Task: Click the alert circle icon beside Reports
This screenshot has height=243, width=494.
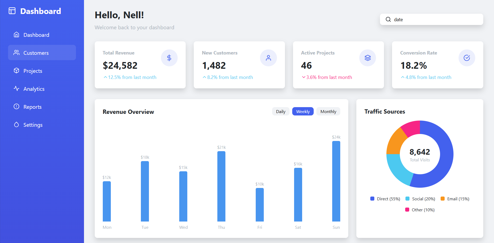Action: click(16, 107)
